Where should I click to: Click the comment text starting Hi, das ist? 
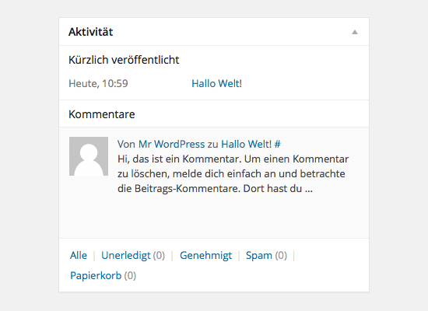pyautogui.click(x=233, y=174)
